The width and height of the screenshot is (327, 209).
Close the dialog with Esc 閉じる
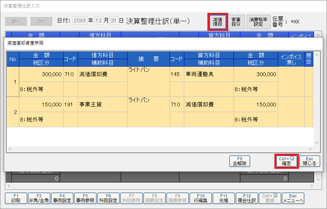click(309, 161)
